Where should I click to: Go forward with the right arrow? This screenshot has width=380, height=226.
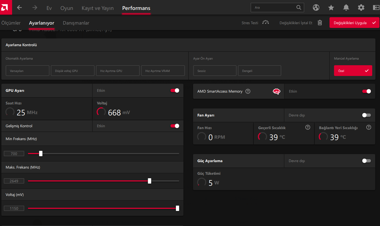[35, 8]
